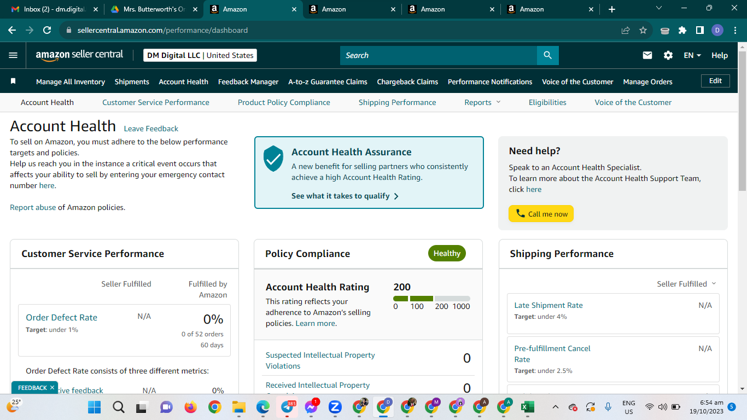
Task: Click the Account Health Rating progress bar
Action: pos(431,299)
